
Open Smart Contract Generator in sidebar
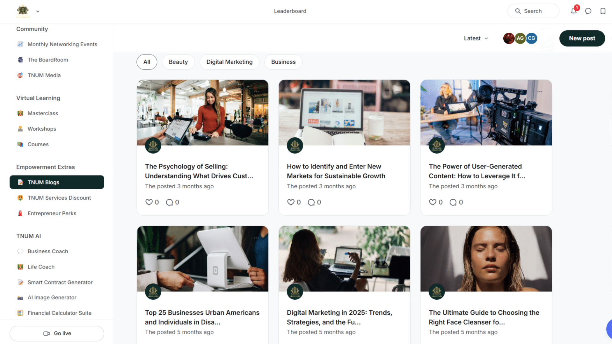point(60,282)
